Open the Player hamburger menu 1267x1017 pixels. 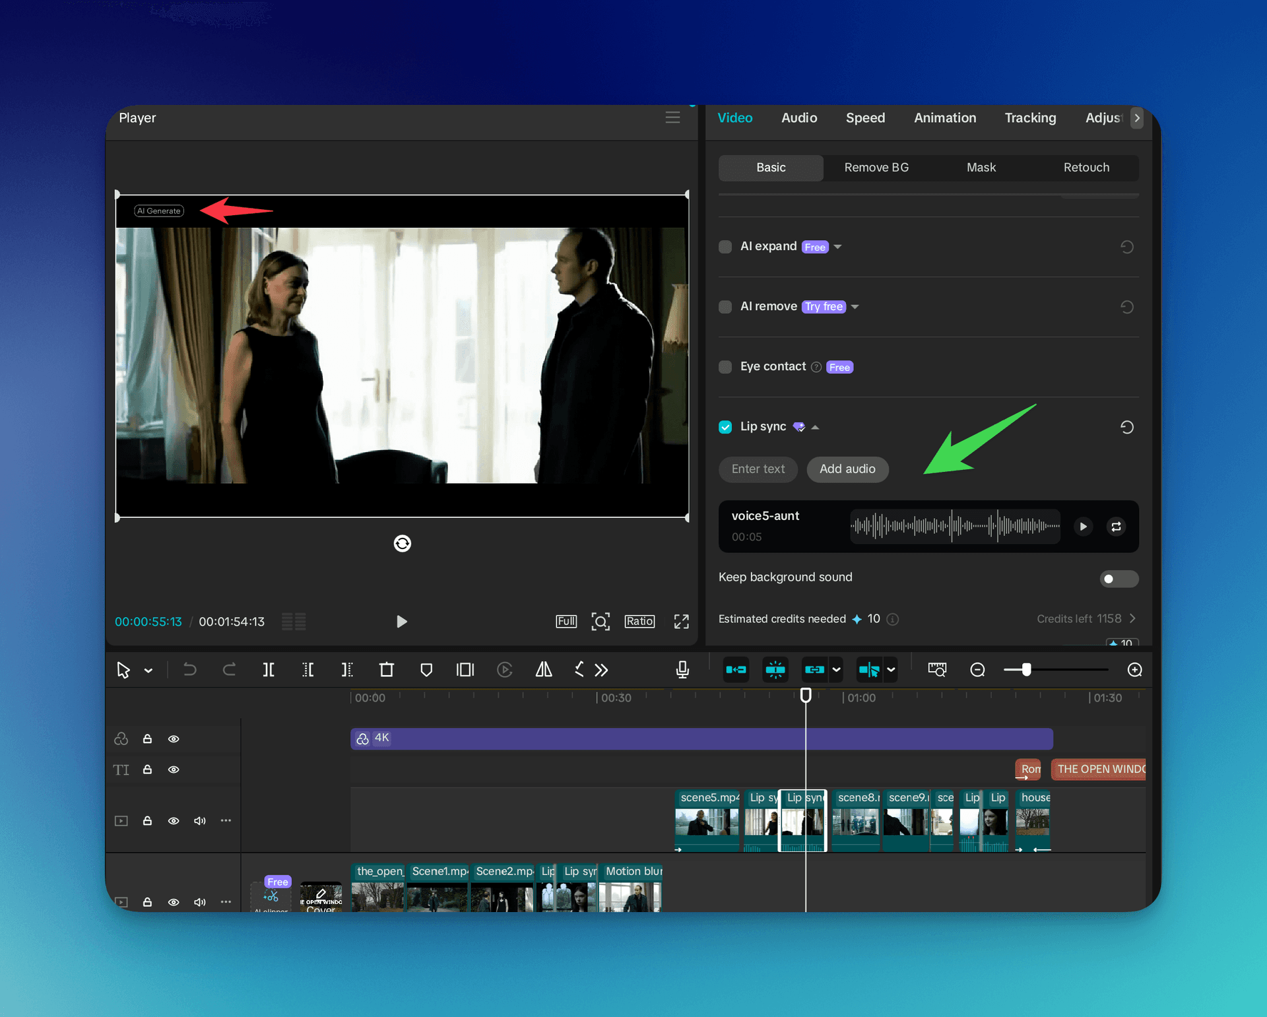(x=672, y=117)
